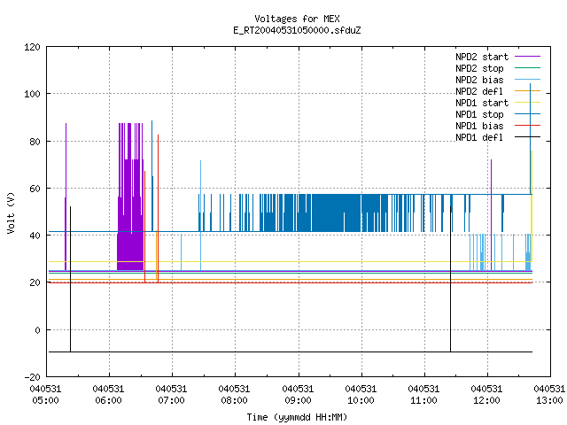Click the black NPD1 defl legend line sample
The width and height of the screenshot is (567, 425).
point(528,137)
